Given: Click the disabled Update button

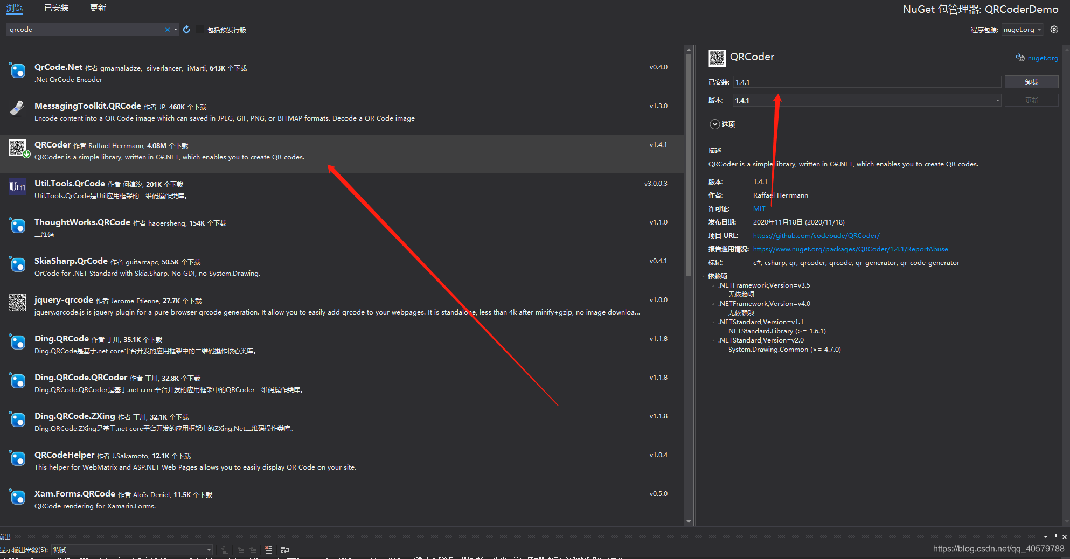Looking at the screenshot, I should (1031, 100).
